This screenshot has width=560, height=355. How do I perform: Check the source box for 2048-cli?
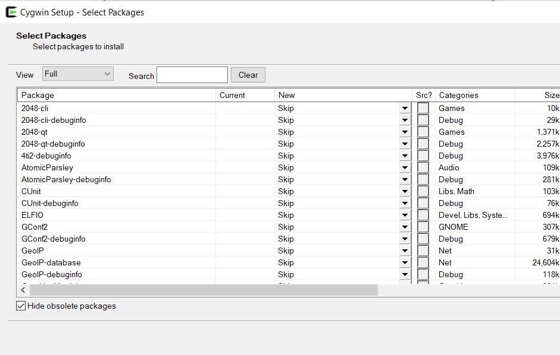423,108
